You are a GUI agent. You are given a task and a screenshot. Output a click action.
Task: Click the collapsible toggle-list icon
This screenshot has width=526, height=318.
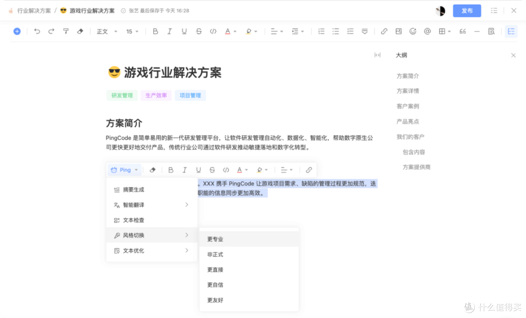pos(365,32)
